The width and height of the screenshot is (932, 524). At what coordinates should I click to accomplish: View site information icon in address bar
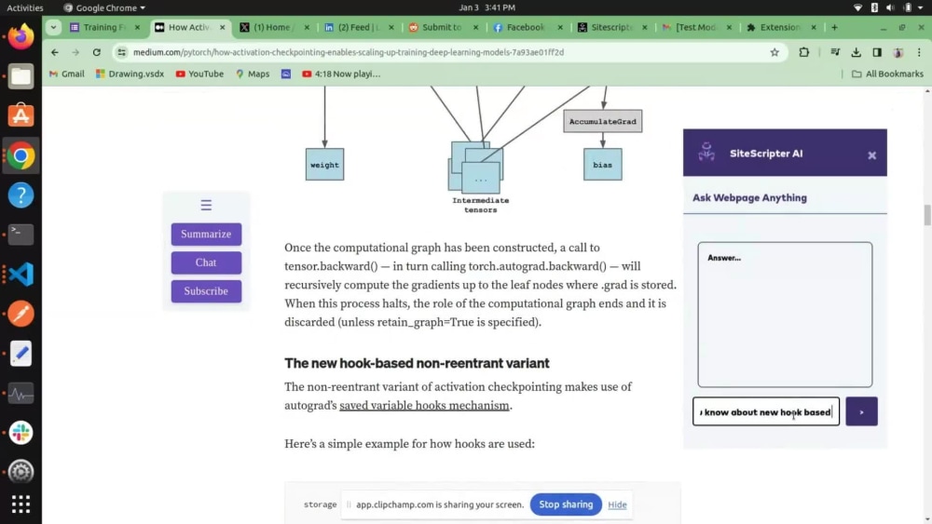(122, 52)
